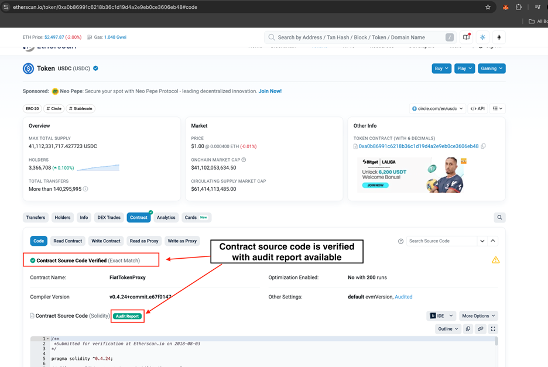The image size is (548, 367).
Task: Click the ERC-20 tag
Action: coord(32,109)
